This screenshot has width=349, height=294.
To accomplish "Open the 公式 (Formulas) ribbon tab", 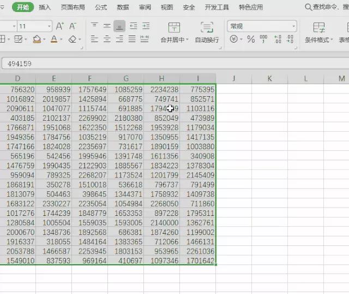I will click(x=101, y=8).
